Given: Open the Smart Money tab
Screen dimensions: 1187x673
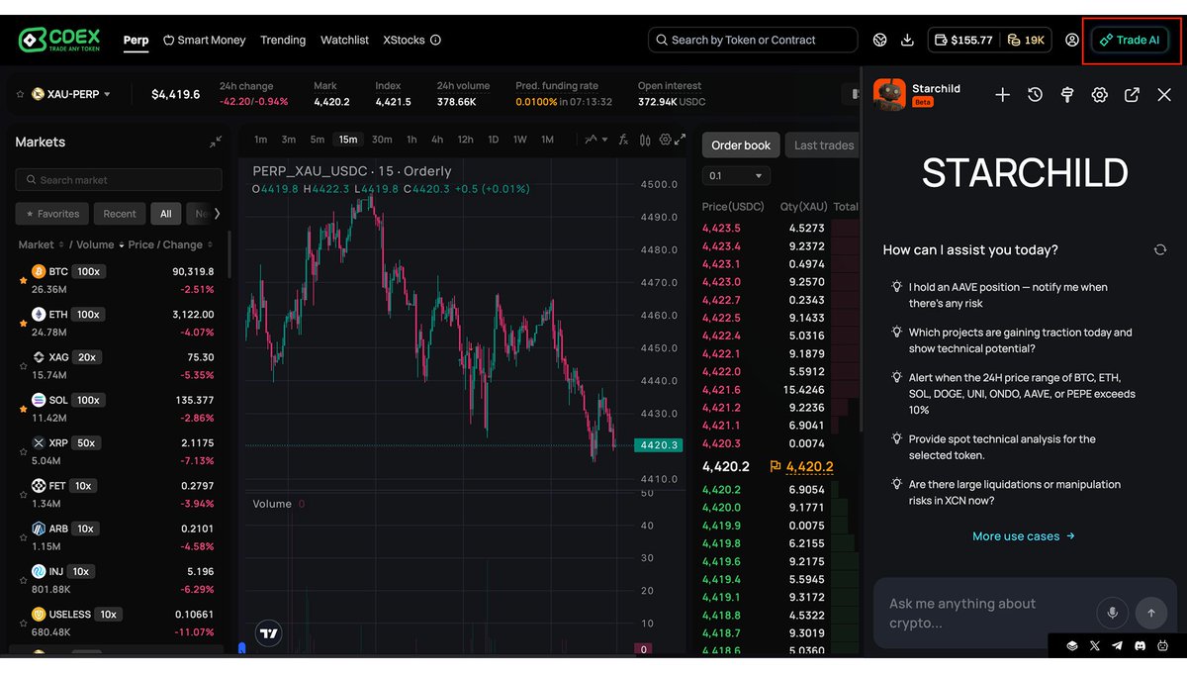Looking at the screenshot, I should click(x=204, y=41).
